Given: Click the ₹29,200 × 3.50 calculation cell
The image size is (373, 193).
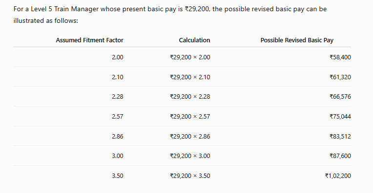Looking at the screenshot, I should [x=190, y=175].
